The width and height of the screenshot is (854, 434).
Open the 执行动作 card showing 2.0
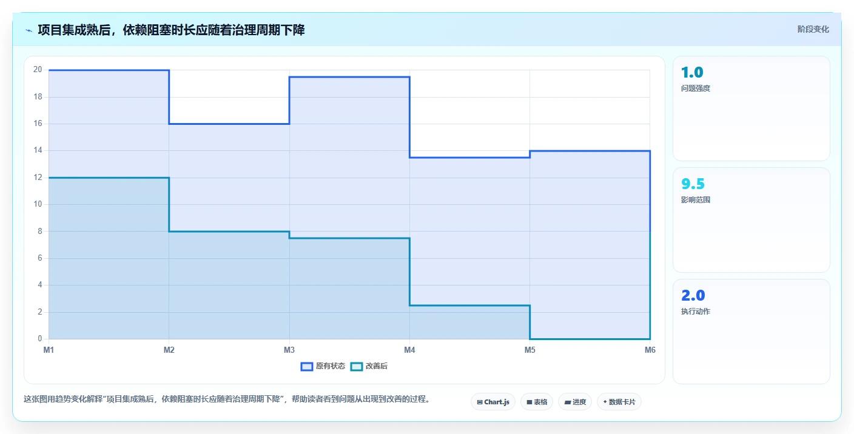[x=751, y=332]
